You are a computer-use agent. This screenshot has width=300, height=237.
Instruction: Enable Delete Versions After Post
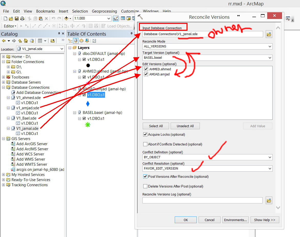pos(145,186)
